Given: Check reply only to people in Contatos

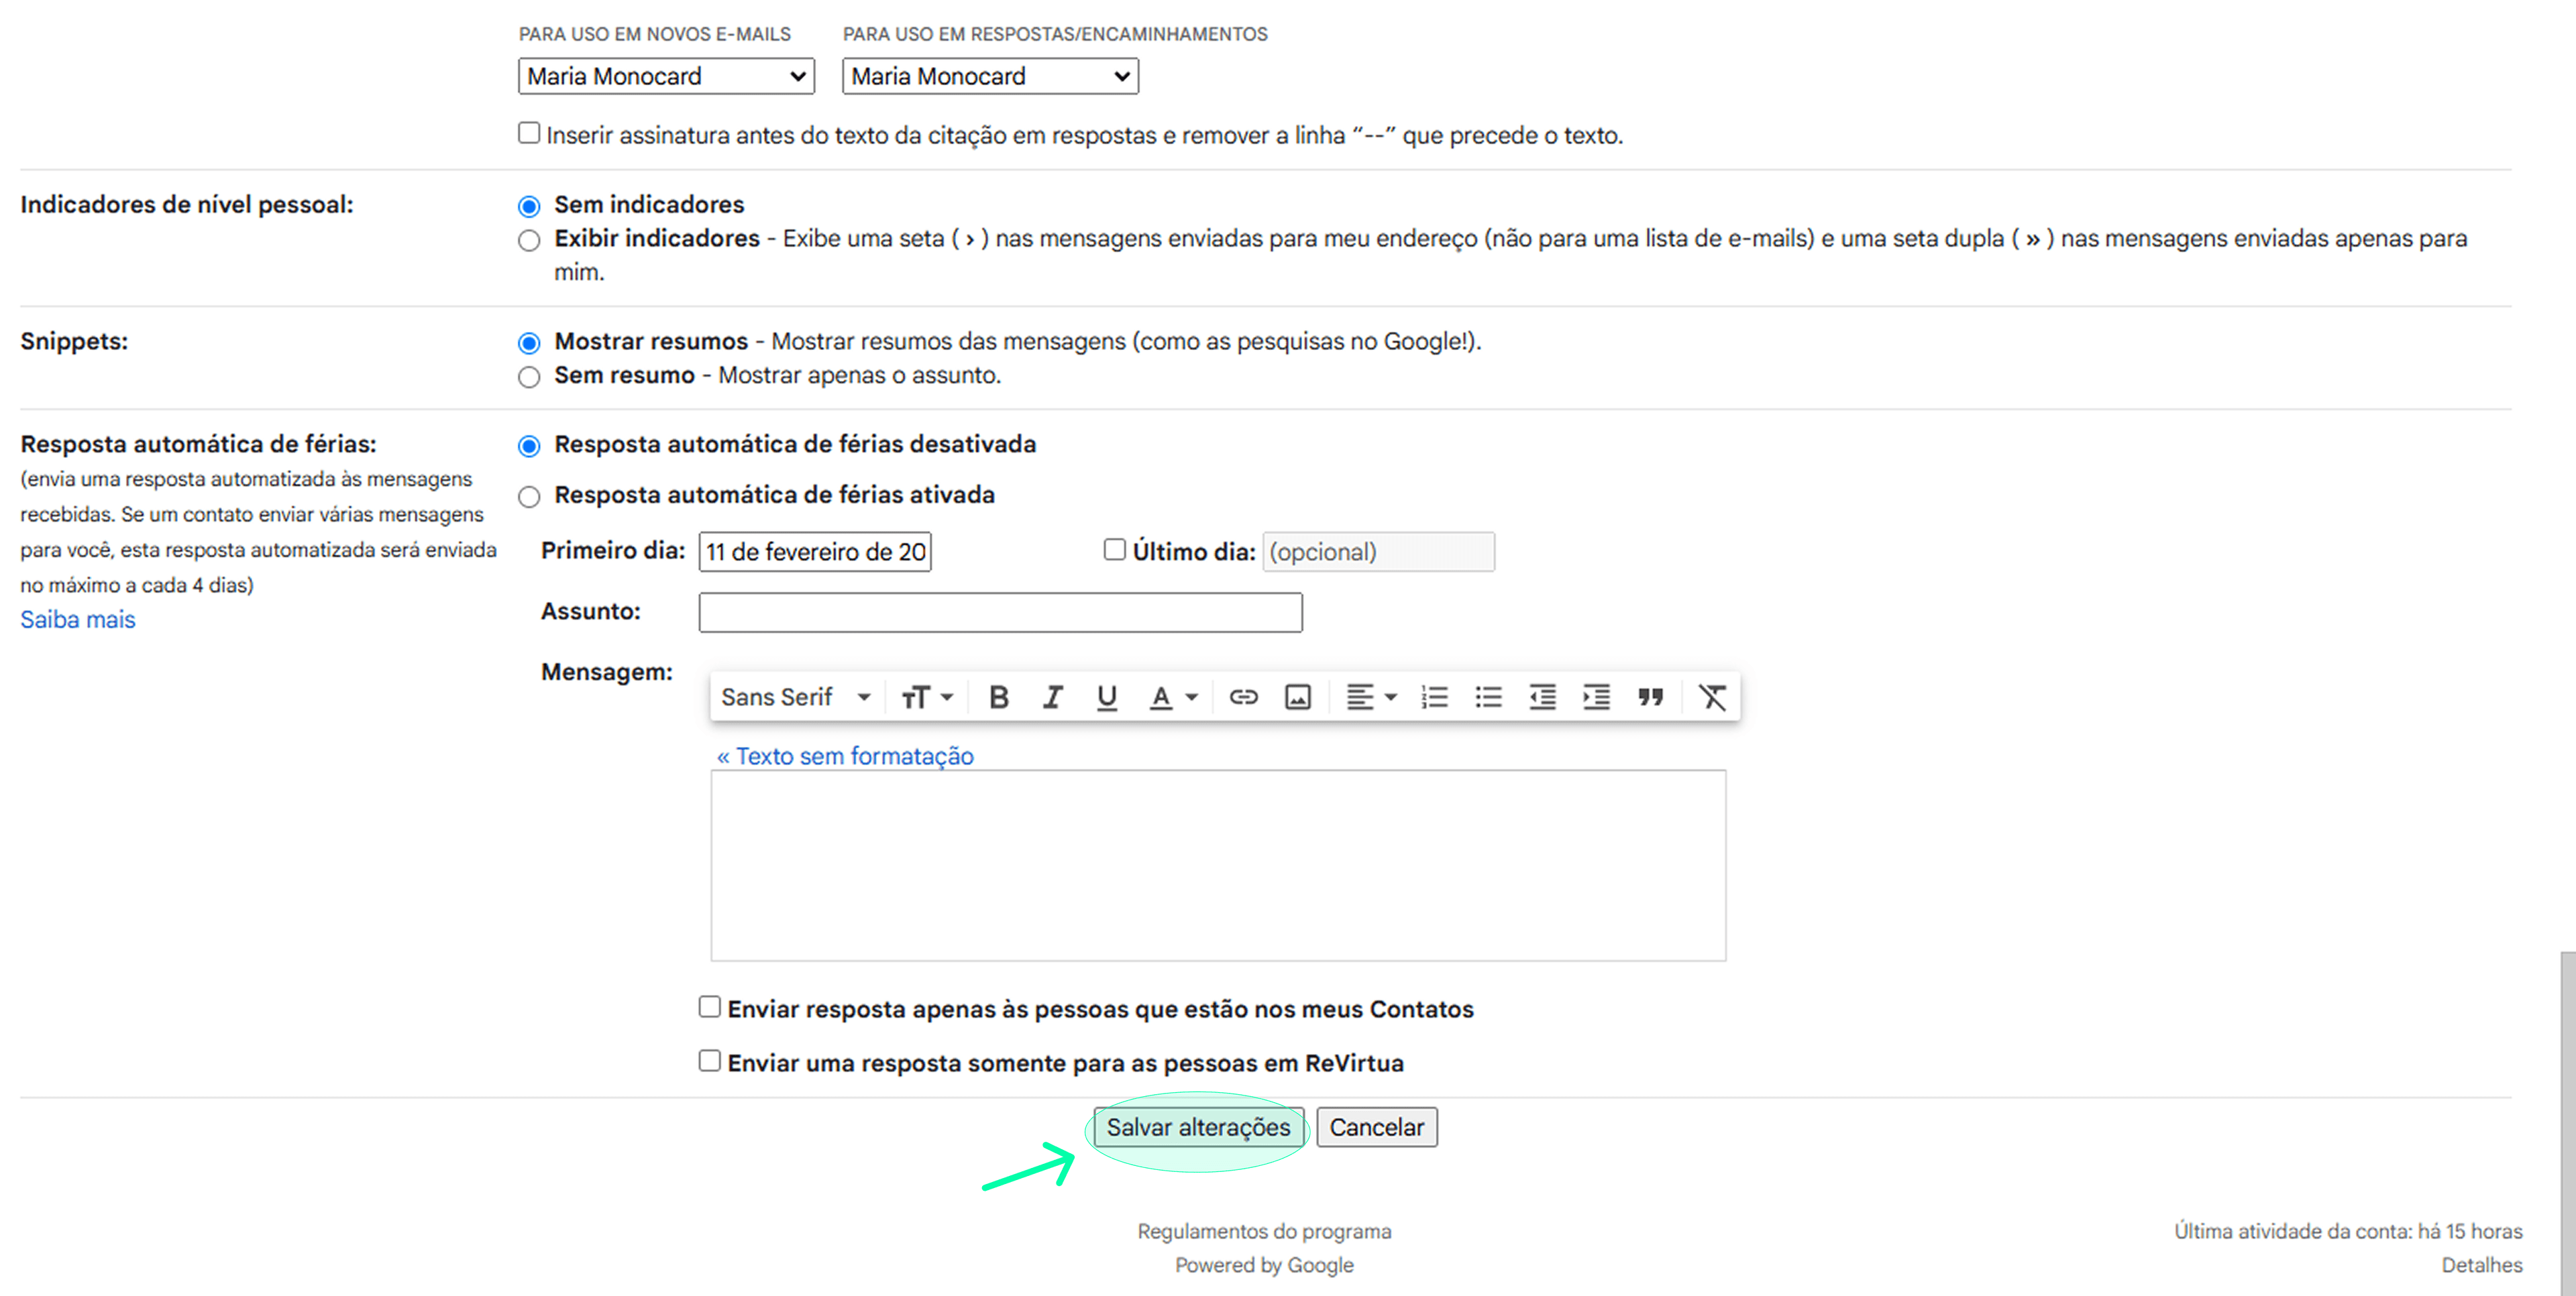Looking at the screenshot, I should click(709, 1006).
